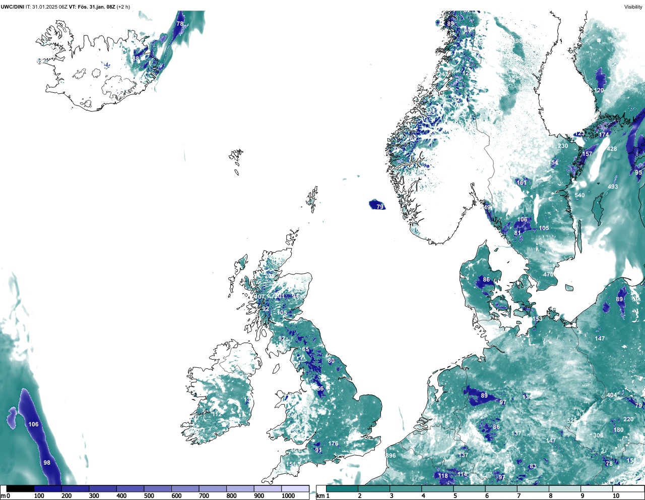Click the 'km' unit label of the legend
The height and width of the screenshot is (500, 645).
pos(320,496)
